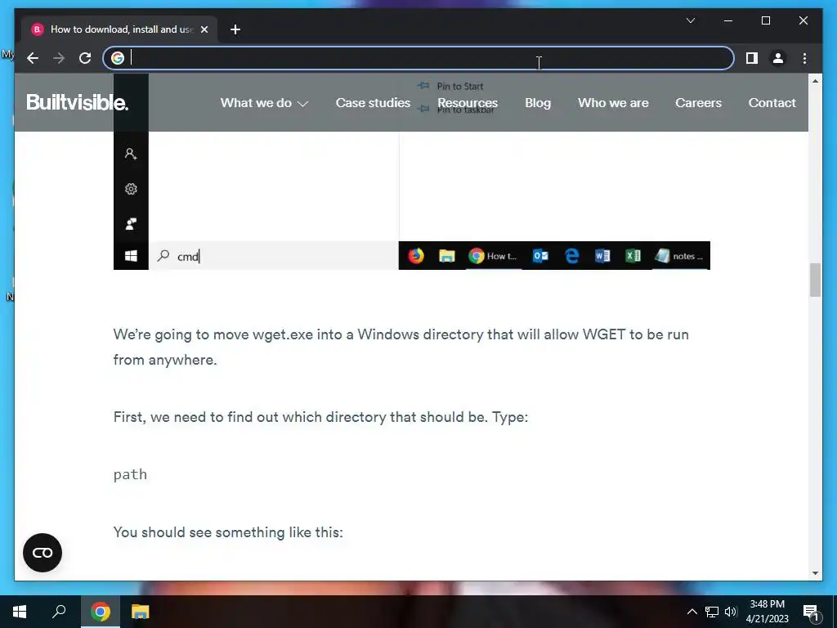Click the scrollbar down arrow

click(x=815, y=573)
